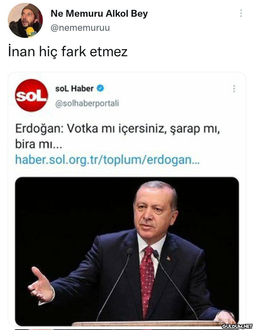Click the quoted text line bira mı...
254x330 pixels.
38,144
